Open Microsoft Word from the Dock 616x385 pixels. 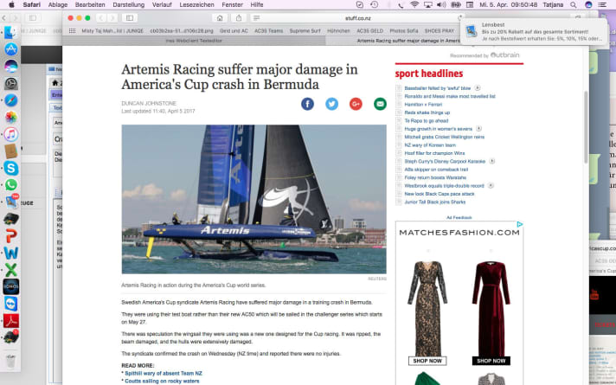(11, 253)
